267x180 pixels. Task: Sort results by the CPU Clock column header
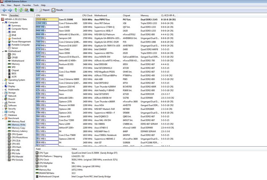click(87, 16)
